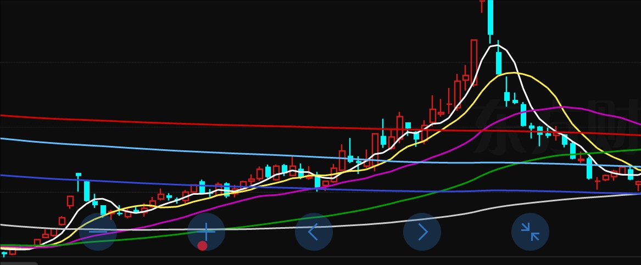Select the tall red candlestick before the peak
Screen dimensions: 641x265
point(474,62)
